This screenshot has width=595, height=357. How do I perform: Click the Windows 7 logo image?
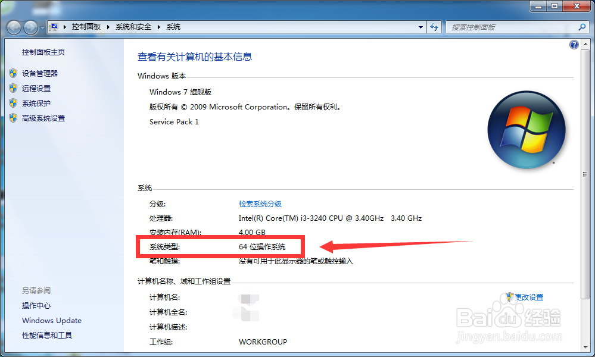tap(527, 130)
